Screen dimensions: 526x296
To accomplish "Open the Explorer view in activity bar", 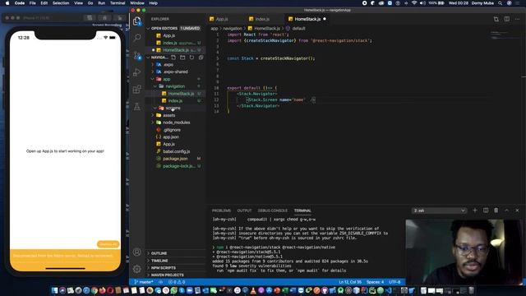I will [137, 21].
